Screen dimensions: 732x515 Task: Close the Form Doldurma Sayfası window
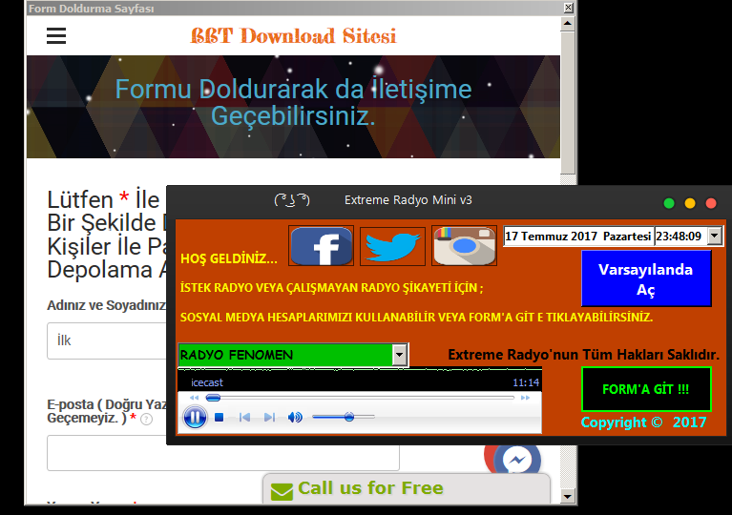[x=568, y=8]
